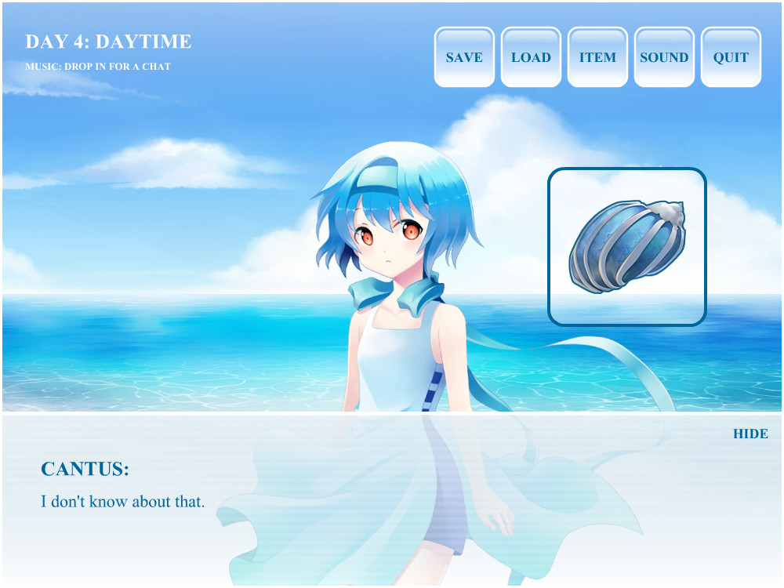Viewport: 784px width, 588px height.
Task: Click the "DAY 4: DAYTIME" heading
Action: point(108,42)
